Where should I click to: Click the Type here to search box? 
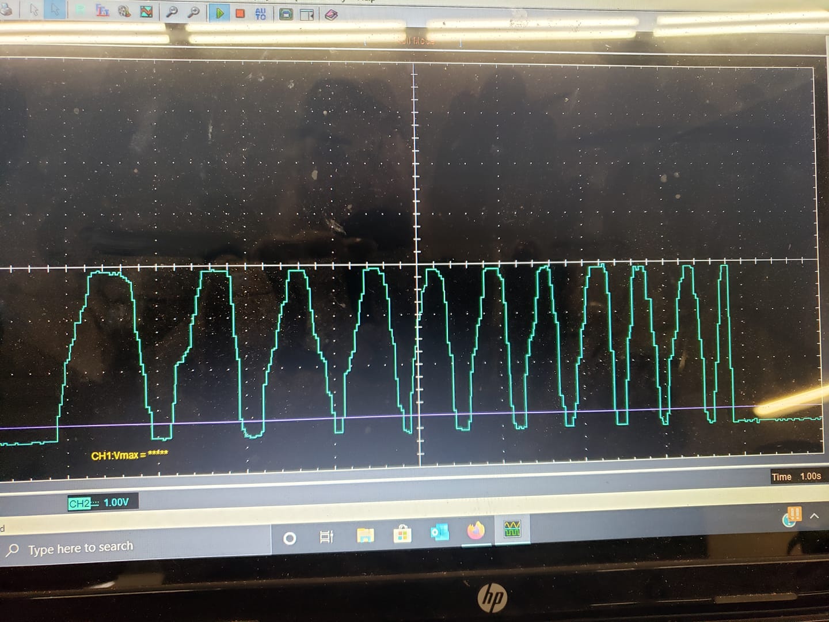click(x=81, y=548)
